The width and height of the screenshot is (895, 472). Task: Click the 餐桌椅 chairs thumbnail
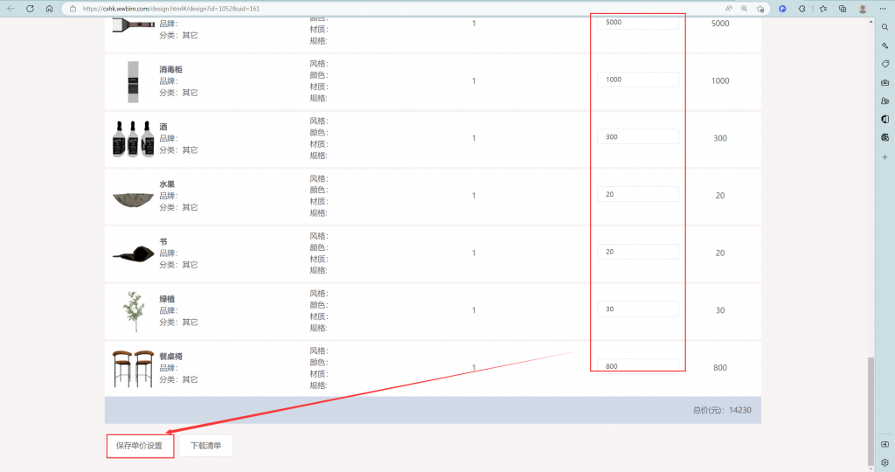tap(133, 369)
